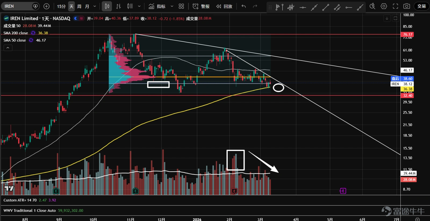Click the 28.08M volume axis label
Viewport: 430px width, 221px height.
coord(409,179)
